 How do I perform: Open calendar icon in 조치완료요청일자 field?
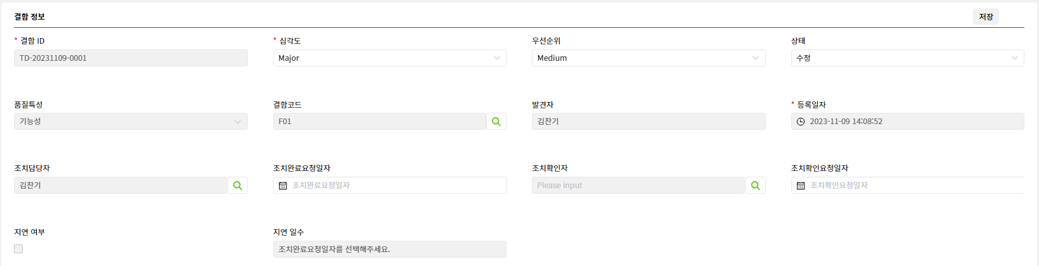(283, 186)
